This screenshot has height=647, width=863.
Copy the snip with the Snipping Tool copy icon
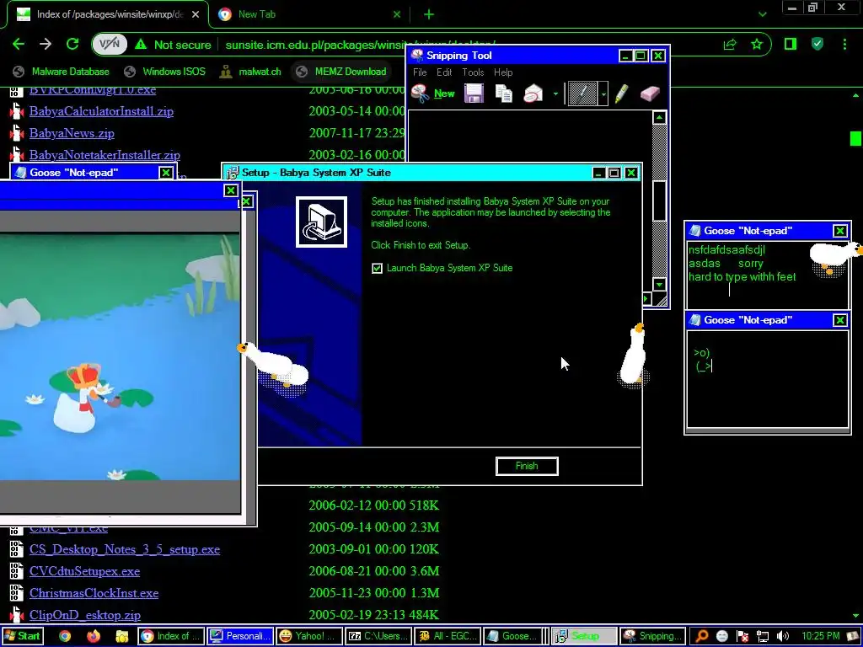[504, 94]
